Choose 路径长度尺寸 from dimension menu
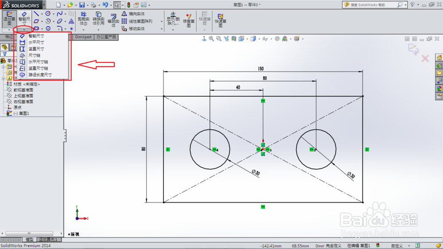Screen dimensions: 443x249 [41, 75]
